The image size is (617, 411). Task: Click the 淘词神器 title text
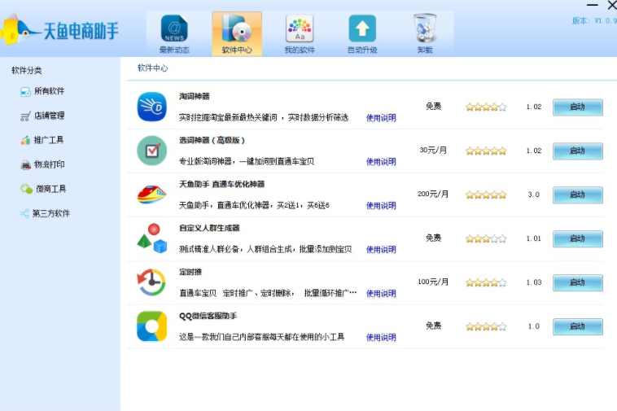point(195,96)
